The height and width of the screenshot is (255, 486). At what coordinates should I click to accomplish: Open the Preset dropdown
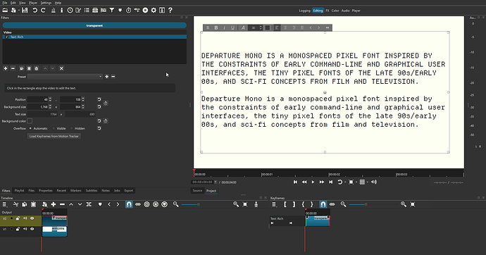pyautogui.click(x=65, y=77)
